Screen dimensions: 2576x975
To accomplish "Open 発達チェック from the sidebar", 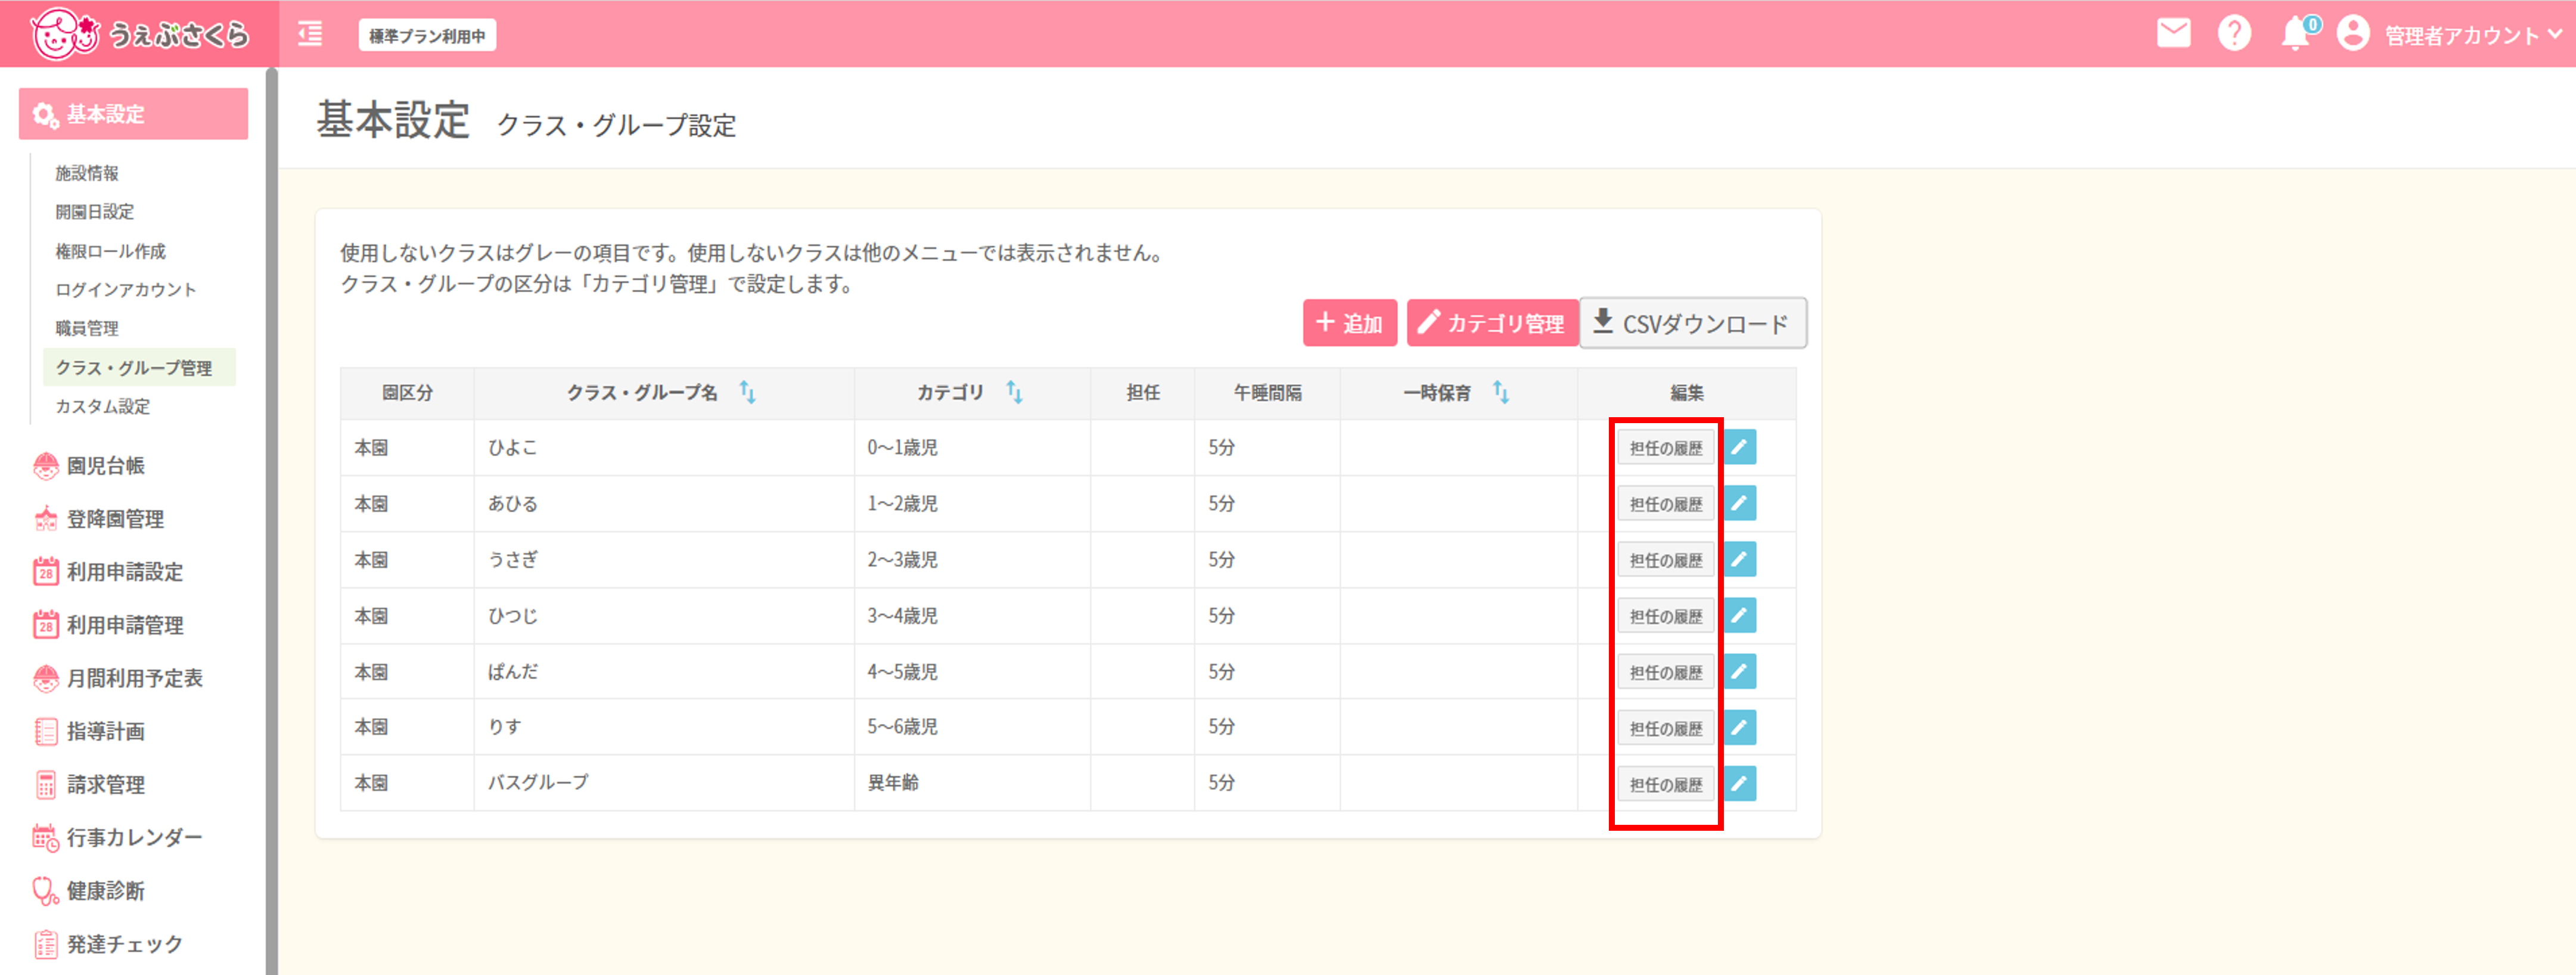I will (x=108, y=943).
